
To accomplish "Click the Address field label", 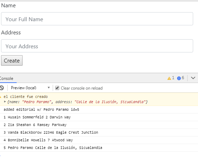I will click(x=11, y=33).
